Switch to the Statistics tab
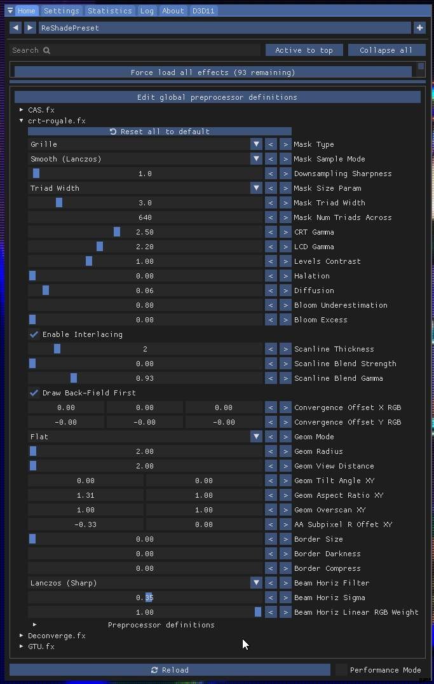 coord(110,11)
